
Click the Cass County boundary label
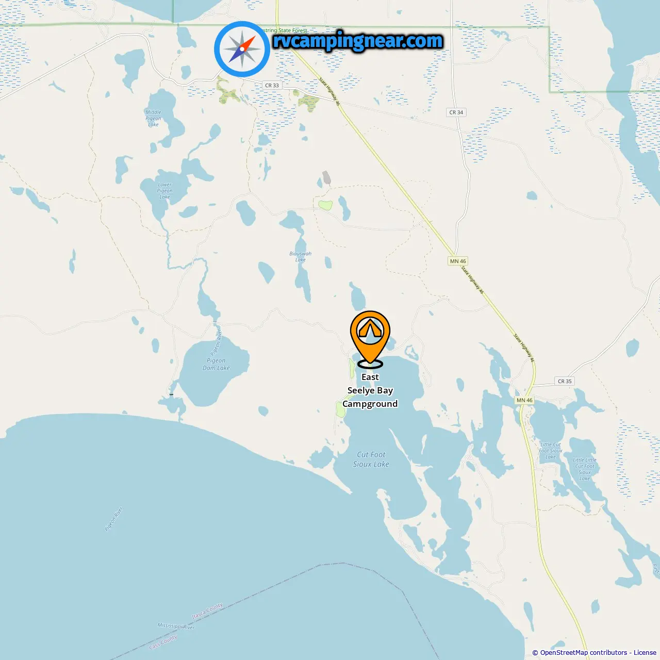click(x=163, y=642)
